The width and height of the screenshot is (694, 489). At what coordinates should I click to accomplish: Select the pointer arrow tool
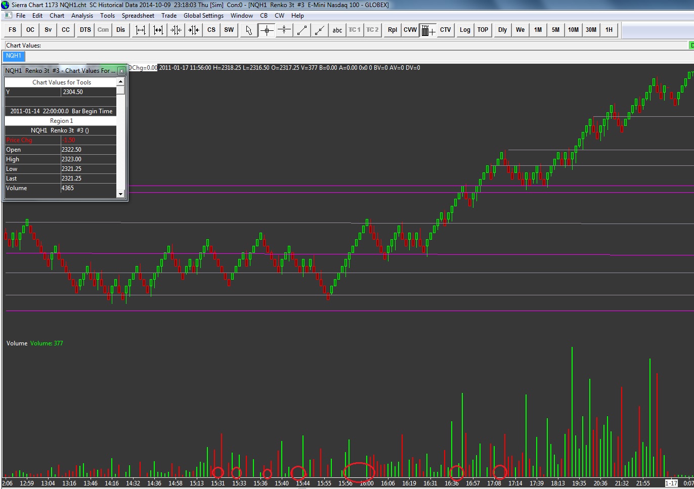pos(249,30)
